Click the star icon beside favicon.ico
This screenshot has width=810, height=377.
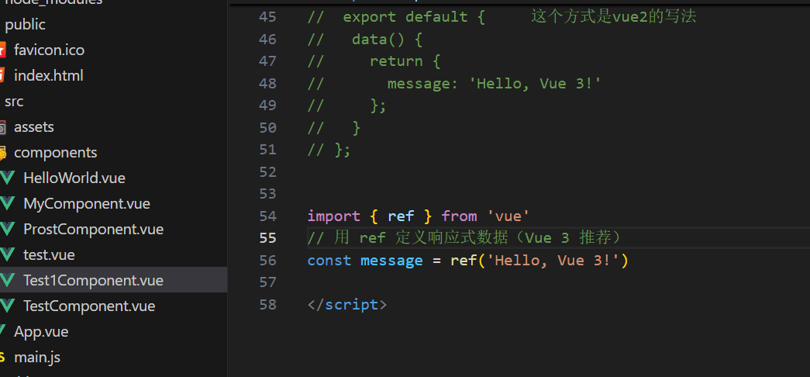point(2,50)
